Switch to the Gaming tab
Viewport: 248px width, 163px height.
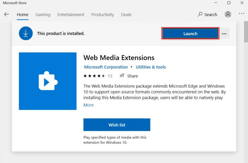click(x=43, y=15)
